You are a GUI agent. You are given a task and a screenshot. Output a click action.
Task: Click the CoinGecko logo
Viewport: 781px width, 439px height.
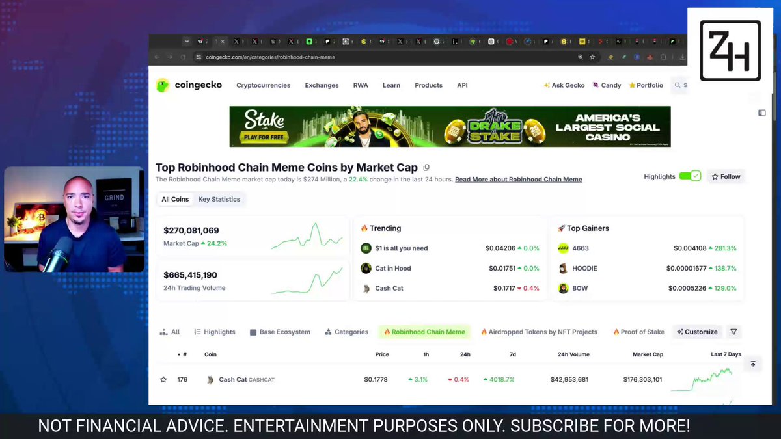click(188, 85)
